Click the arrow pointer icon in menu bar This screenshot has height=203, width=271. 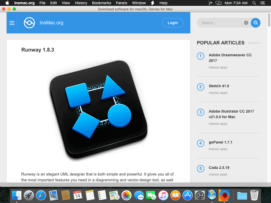point(210,3)
